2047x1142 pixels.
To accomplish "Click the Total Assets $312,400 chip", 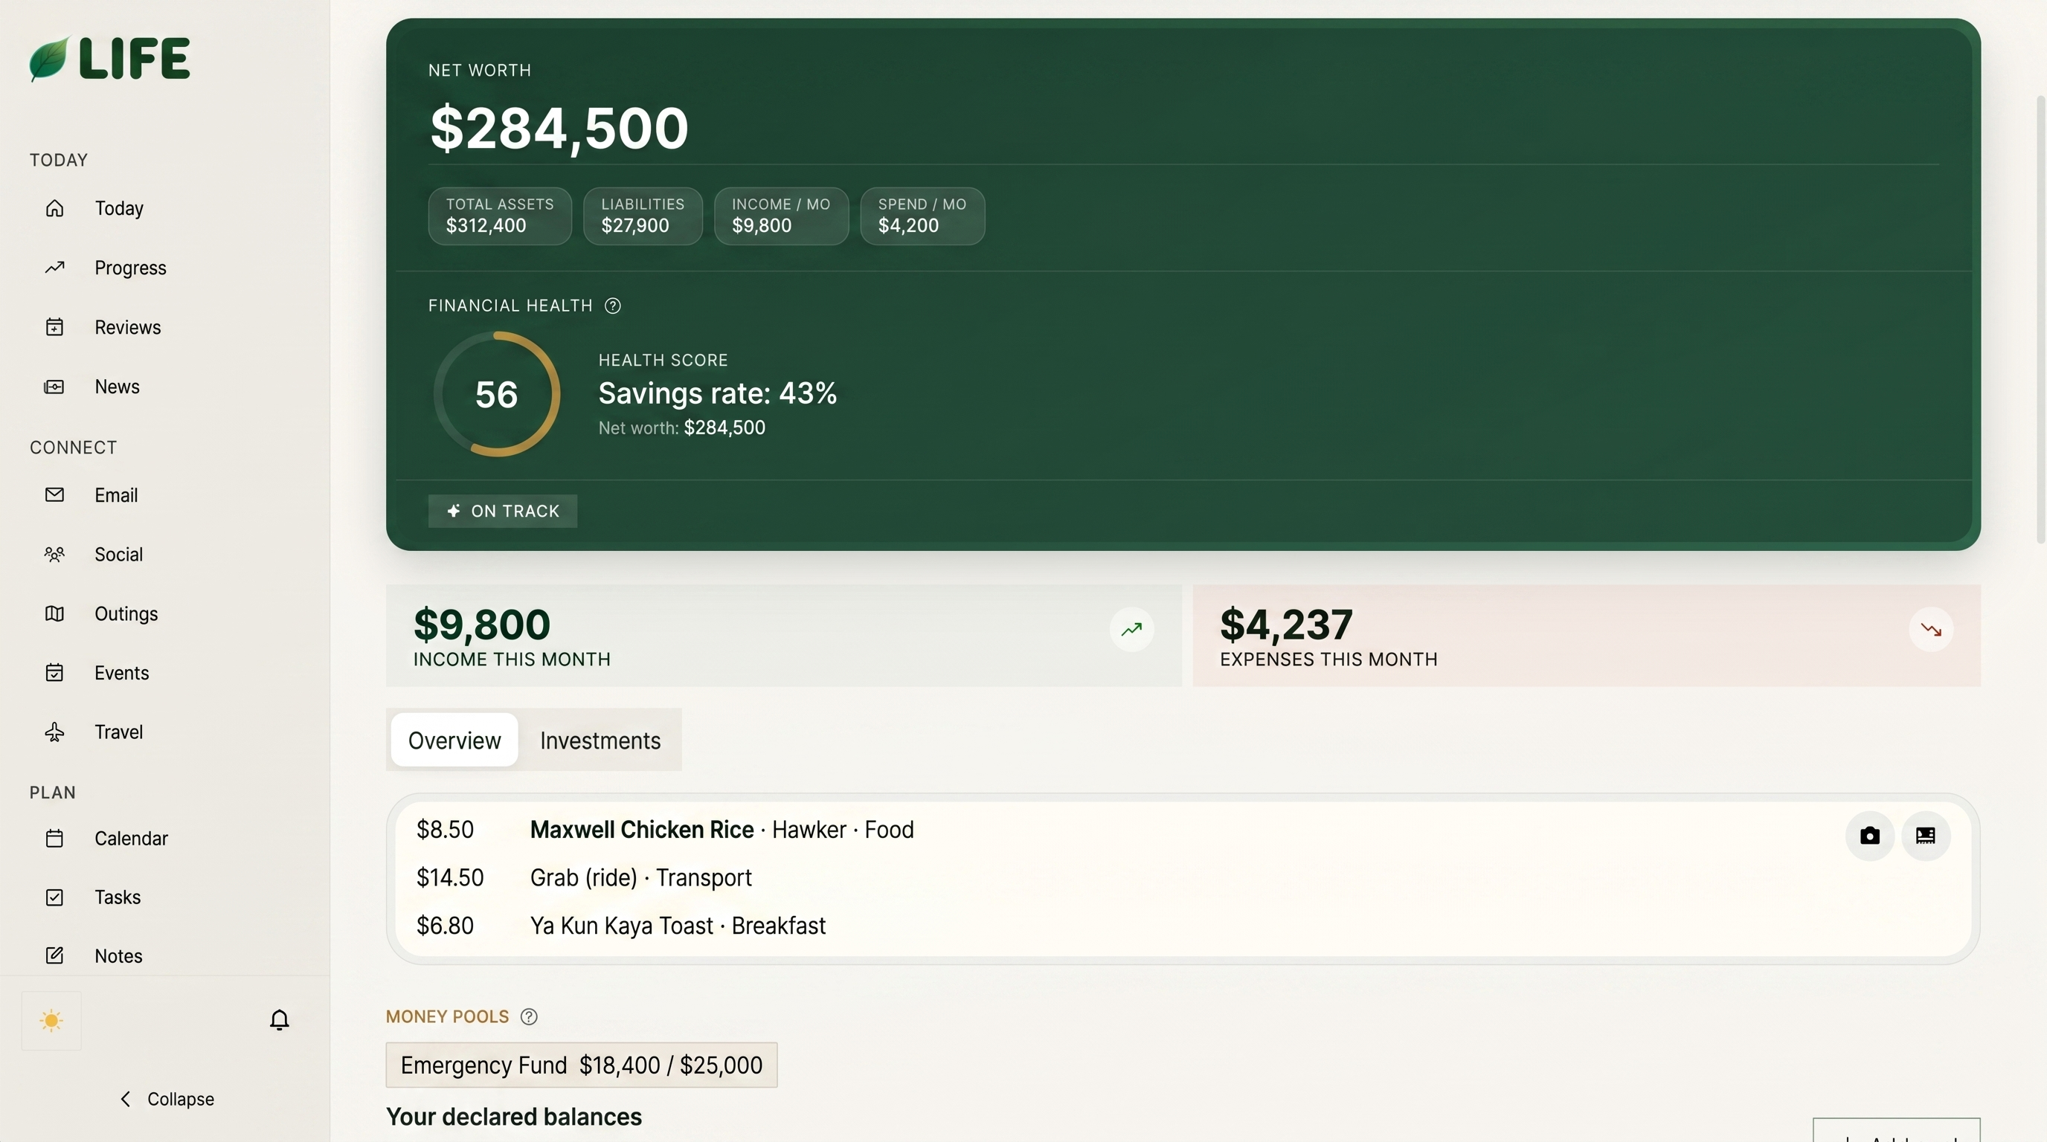I will 500,216.
